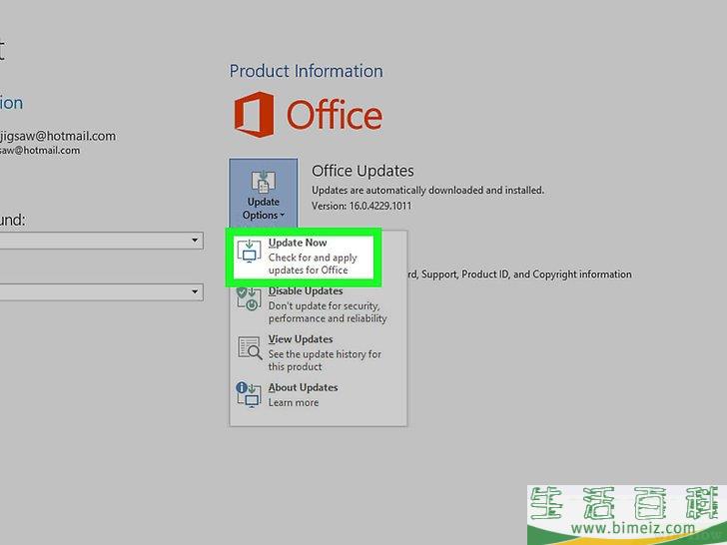Image resolution: width=727 pixels, height=545 pixels.
Task: Click the Product Information heading
Action: 306,71
